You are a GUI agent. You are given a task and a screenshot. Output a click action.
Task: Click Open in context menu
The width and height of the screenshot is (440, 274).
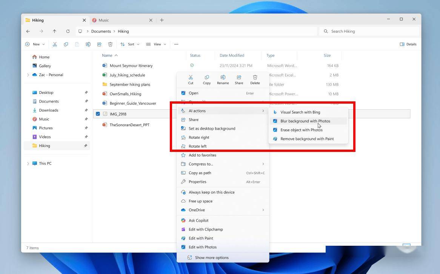(x=223, y=93)
